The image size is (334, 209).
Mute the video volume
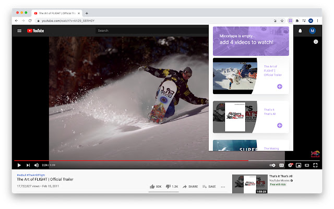click(x=37, y=165)
